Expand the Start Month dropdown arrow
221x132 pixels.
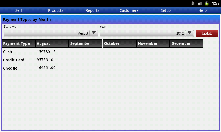tap(94, 33)
